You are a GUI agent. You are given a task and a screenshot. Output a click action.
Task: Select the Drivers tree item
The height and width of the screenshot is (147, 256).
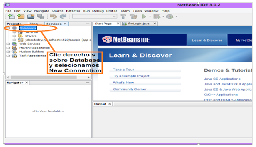(31, 36)
